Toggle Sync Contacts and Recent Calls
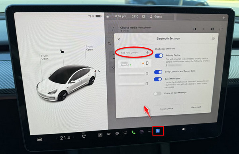This screenshot has height=154, width=239. point(158,72)
